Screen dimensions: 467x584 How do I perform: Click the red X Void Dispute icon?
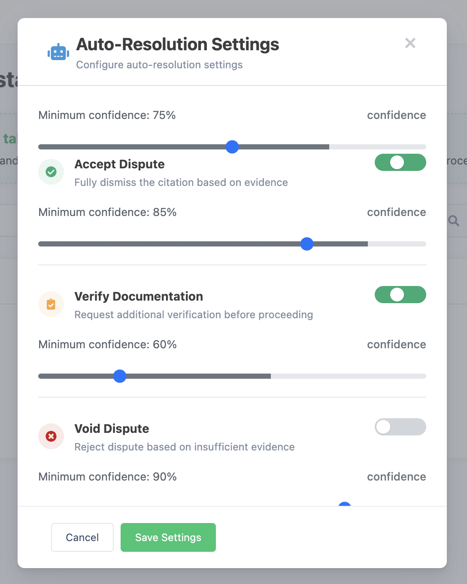[x=51, y=436]
